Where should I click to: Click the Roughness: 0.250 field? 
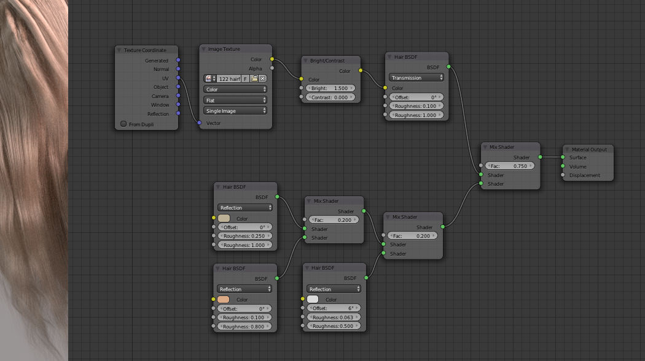pos(245,236)
